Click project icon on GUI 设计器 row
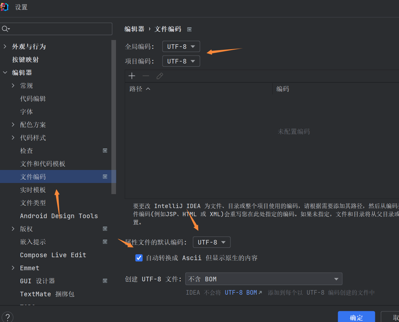 pyautogui.click(x=105, y=281)
